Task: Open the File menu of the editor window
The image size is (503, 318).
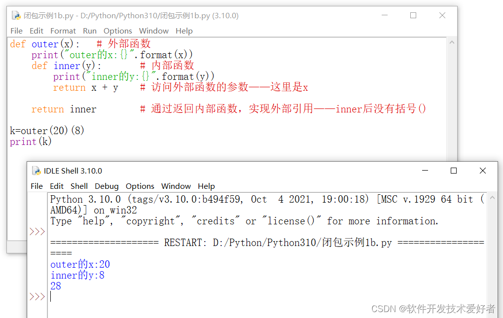Action: pyautogui.click(x=16, y=31)
